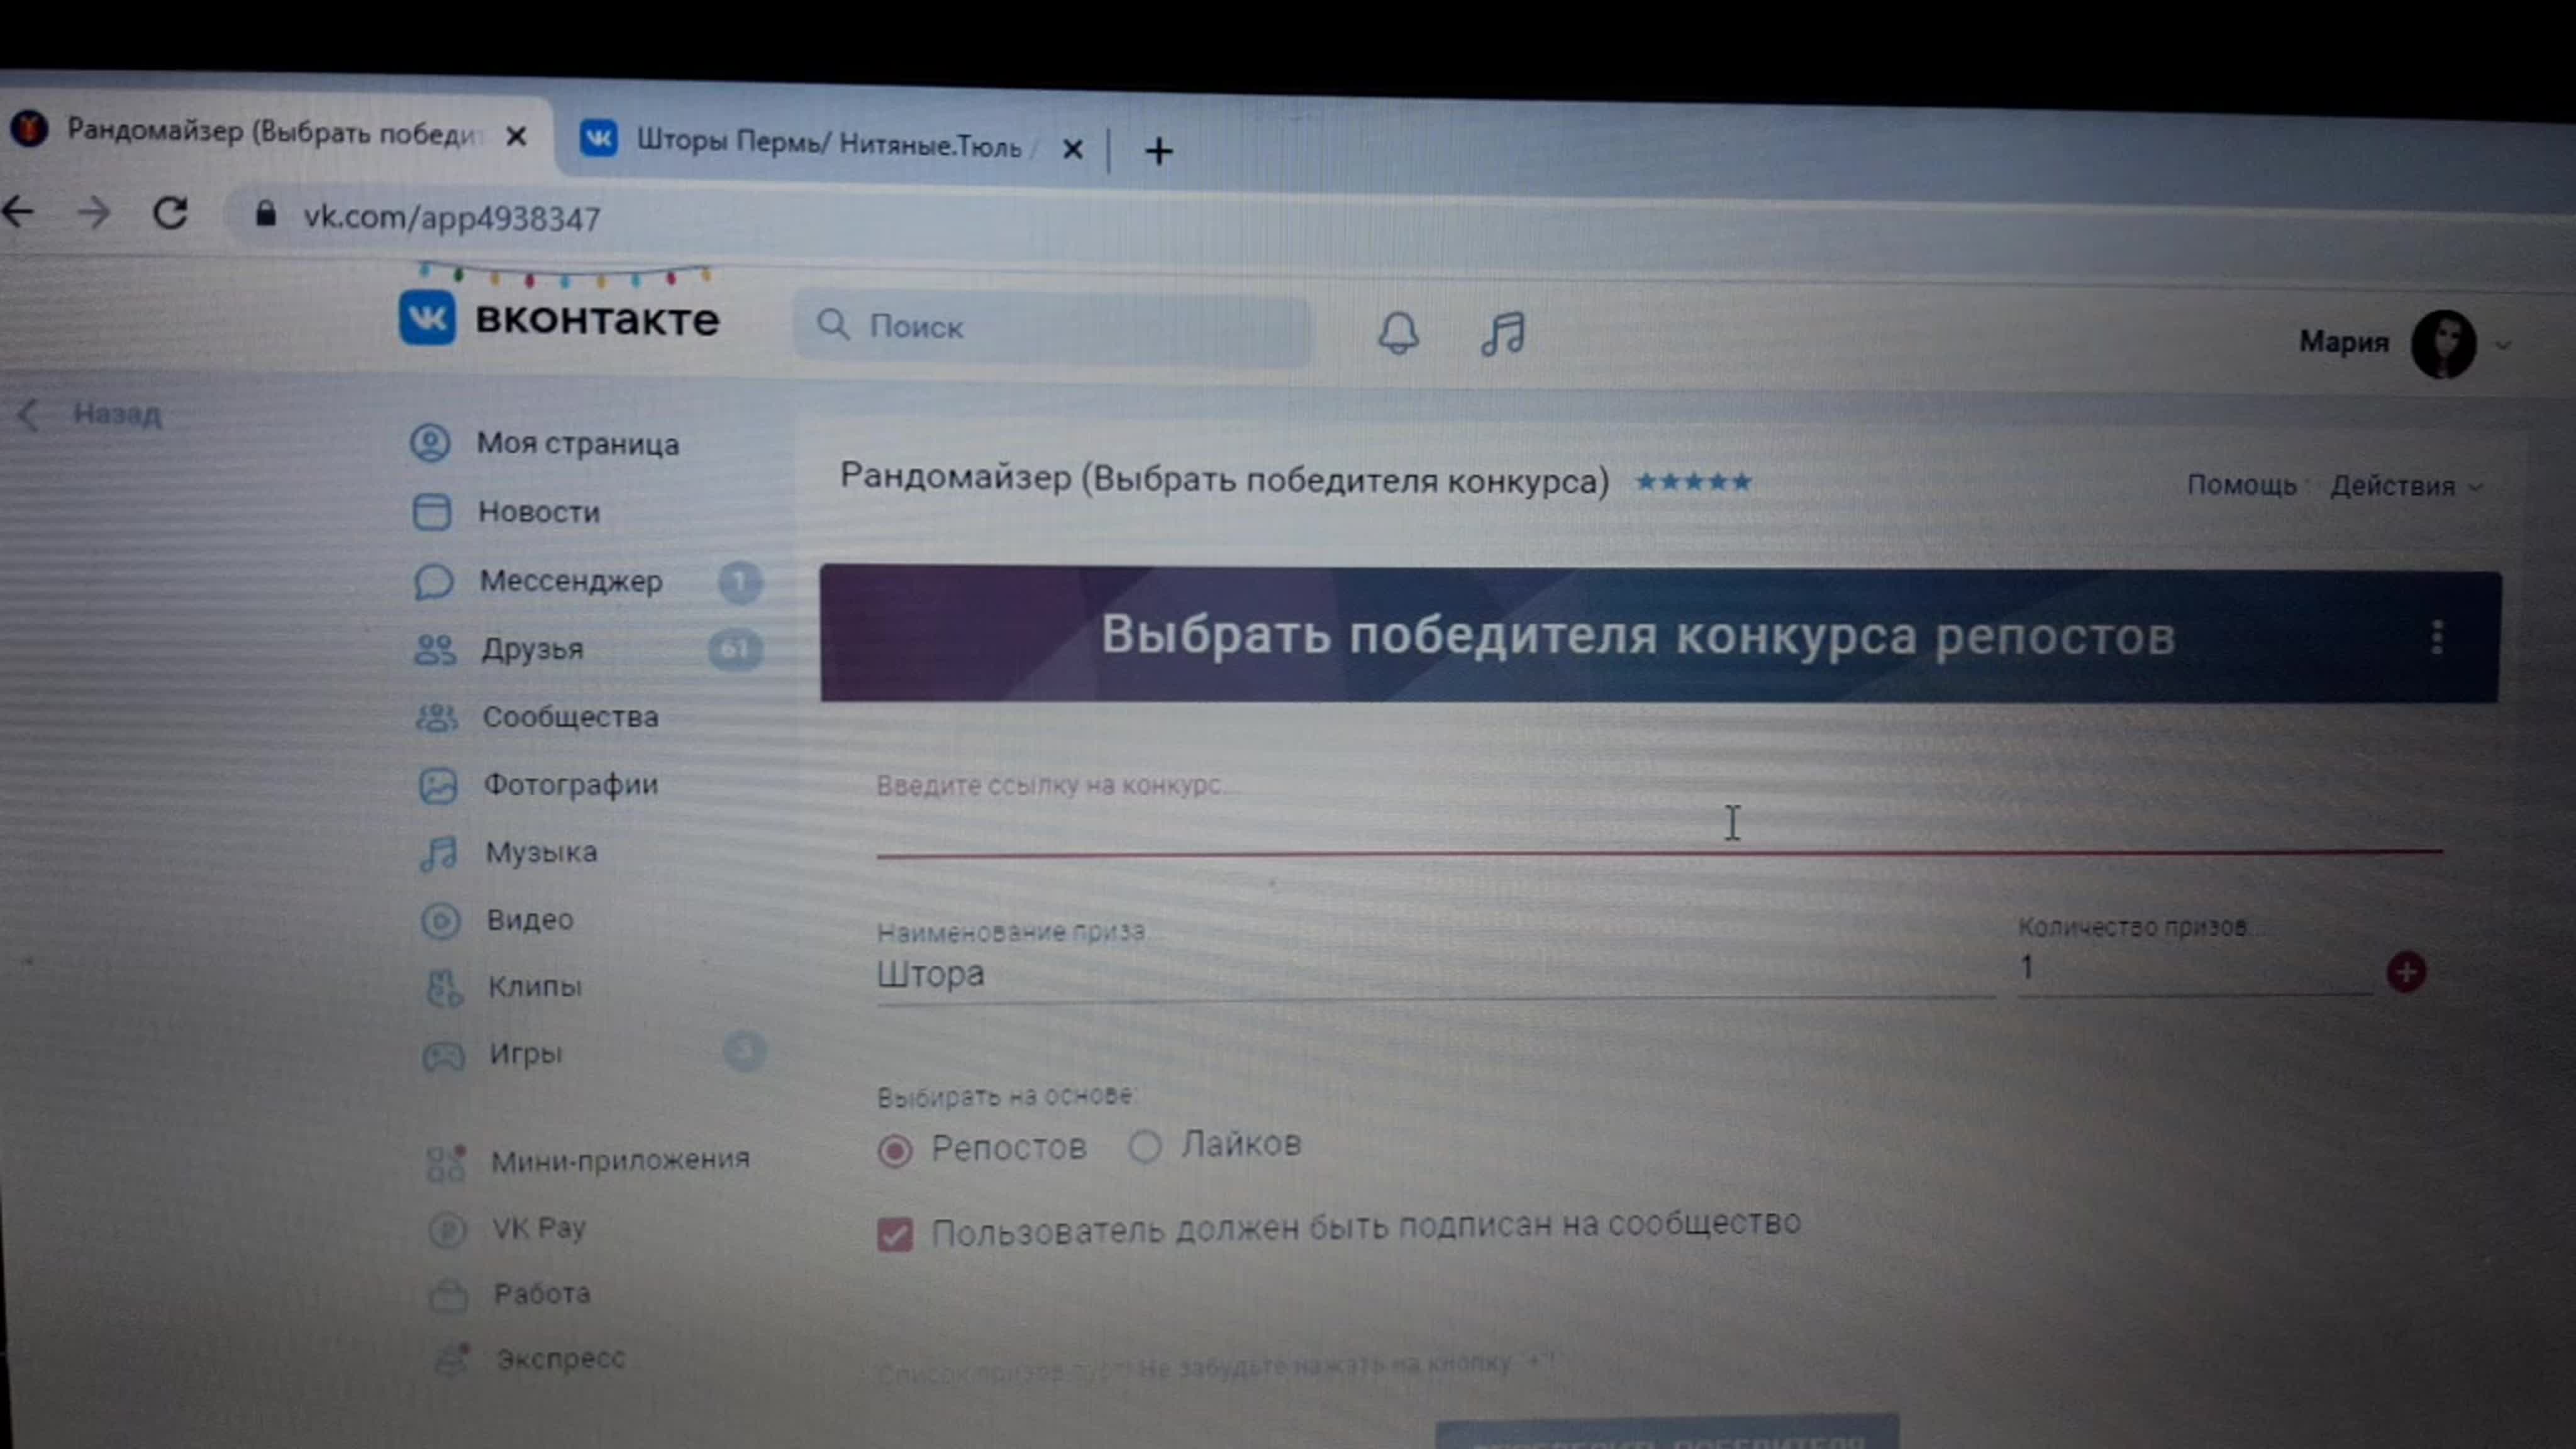Screen dimensions: 2576x1449
Task: Toggle the community subscription checkbox
Action: click(x=895, y=1234)
